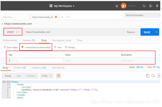Screen dimensions: 162x107
Task: Click the Description input cell
Action: (x=137, y=61)
